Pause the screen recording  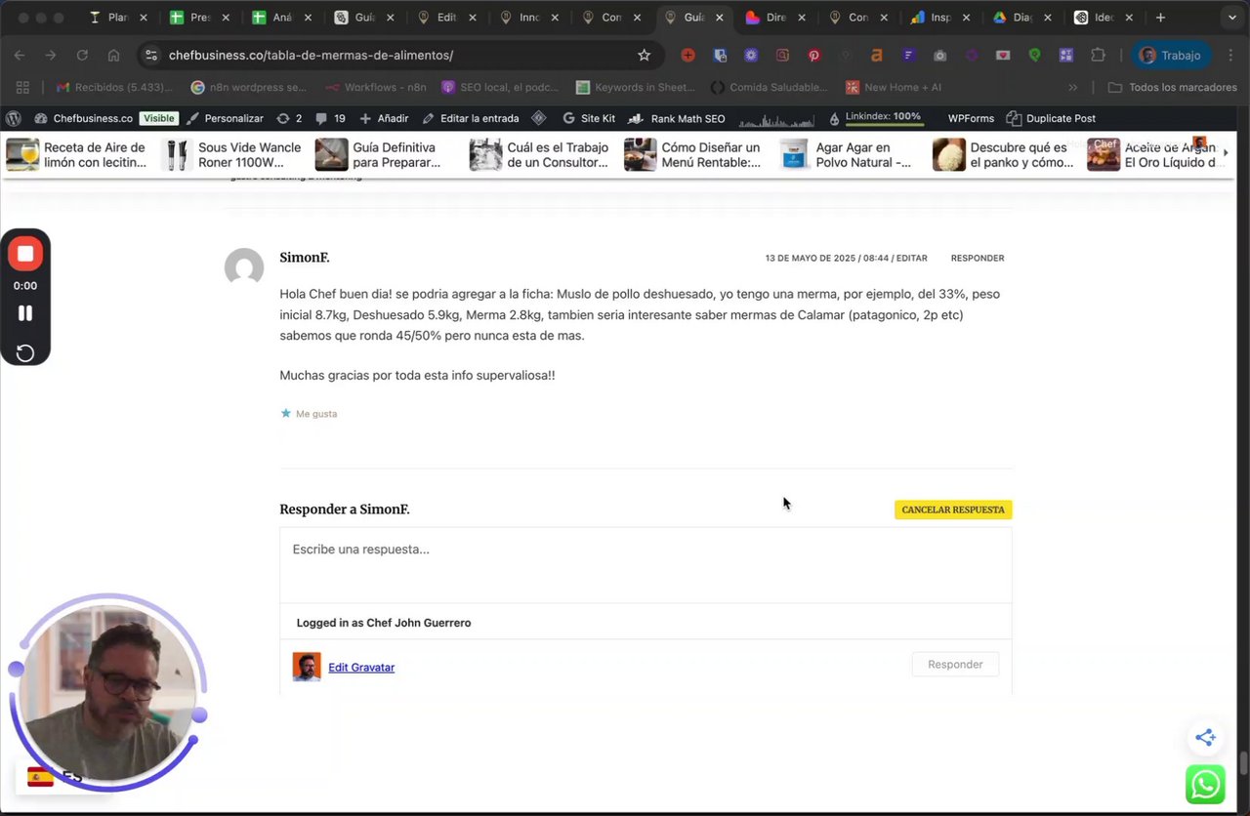(25, 313)
